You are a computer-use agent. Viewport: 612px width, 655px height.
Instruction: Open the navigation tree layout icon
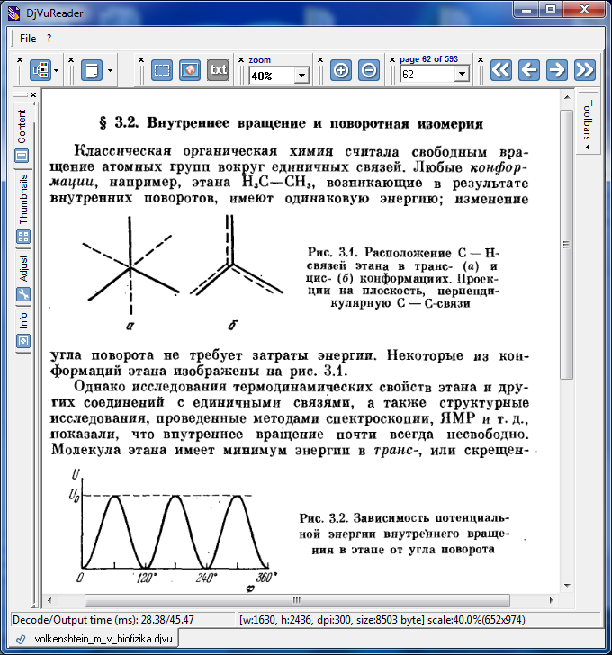pos(40,70)
